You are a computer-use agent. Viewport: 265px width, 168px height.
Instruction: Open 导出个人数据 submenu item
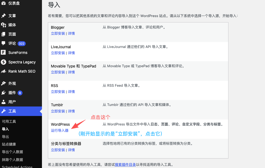12,152
